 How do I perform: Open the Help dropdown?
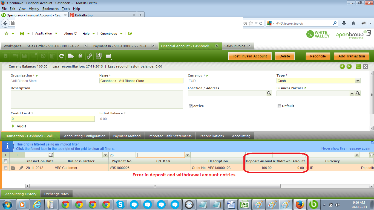pyautogui.click(x=89, y=34)
